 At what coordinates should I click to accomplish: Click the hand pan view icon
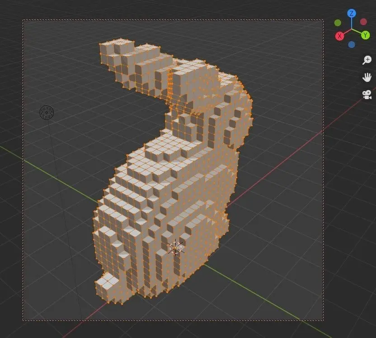click(367, 77)
